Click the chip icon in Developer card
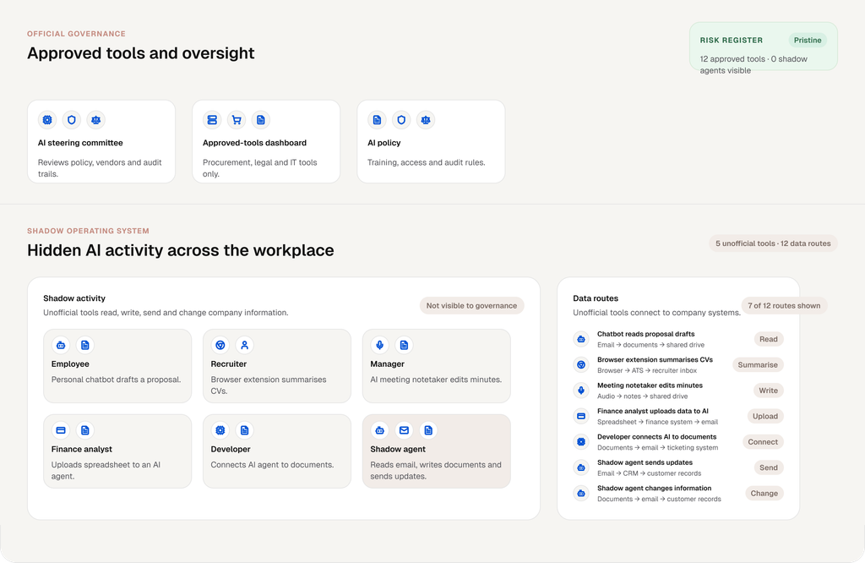865x563 pixels. (220, 430)
